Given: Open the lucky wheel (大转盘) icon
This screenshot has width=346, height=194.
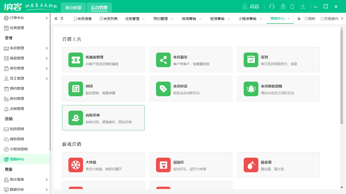Looking at the screenshot, I should 76,165.
